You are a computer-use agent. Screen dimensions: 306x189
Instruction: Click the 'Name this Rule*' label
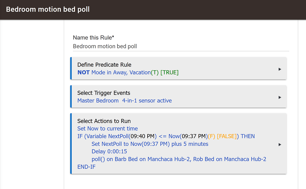click(94, 38)
